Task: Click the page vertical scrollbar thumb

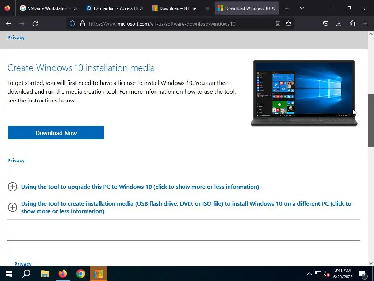Action: (371, 121)
